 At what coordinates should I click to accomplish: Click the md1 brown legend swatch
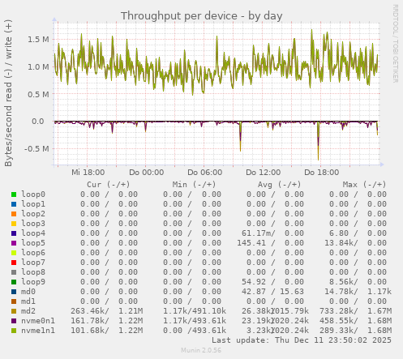click(14, 301)
